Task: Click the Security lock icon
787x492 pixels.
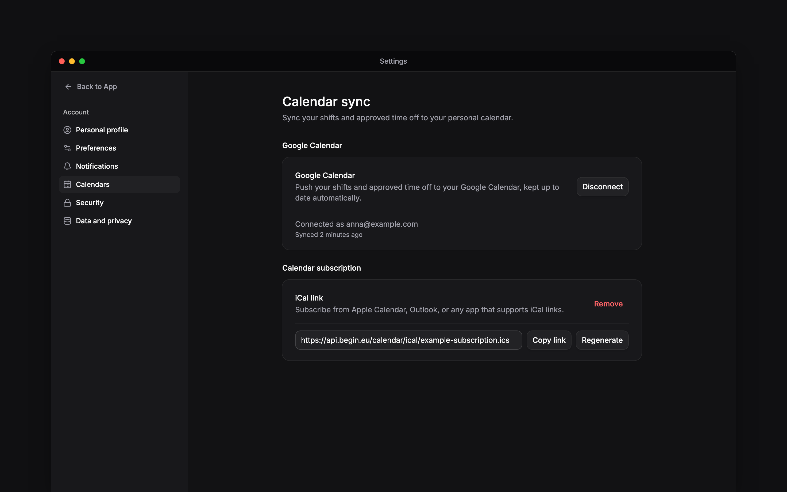Action: pyautogui.click(x=67, y=203)
